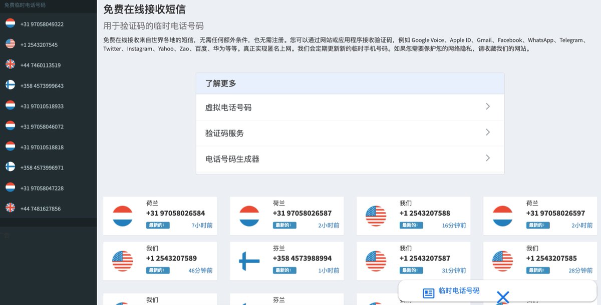Click the US flag on card +1 2543207589
This screenshot has height=305, width=601.
[x=123, y=261]
